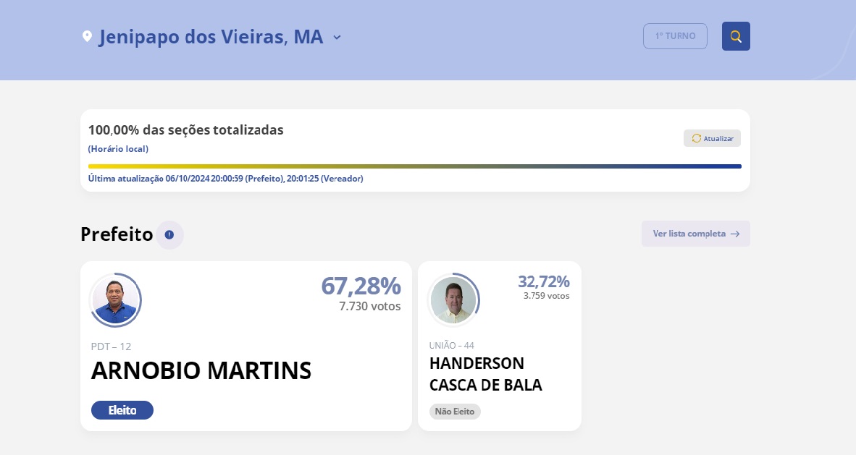The width and height of the screenshot is (856, 455).
Task: Click the Eleito status badge
Action: pyautogui.click(x=122, y=410)
